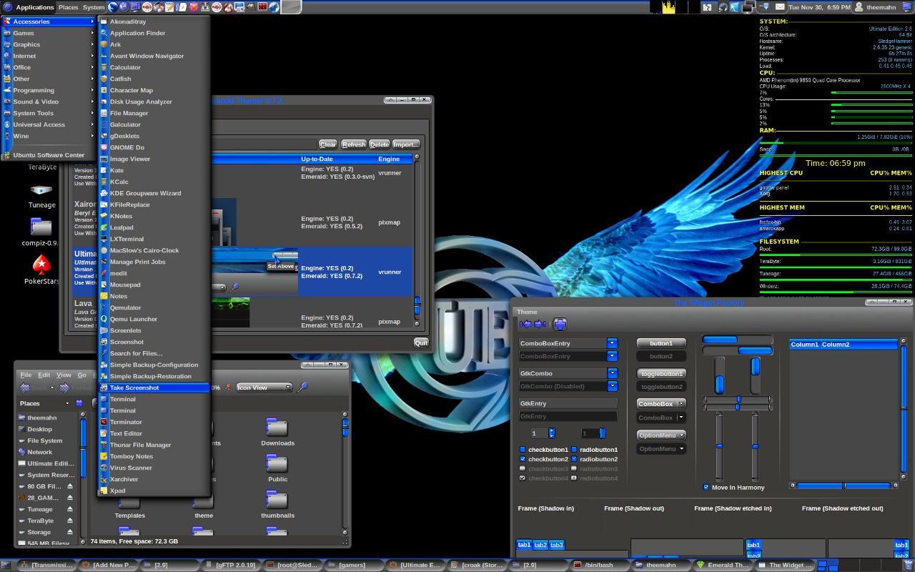
Task: Click the Tomboy Notes icon in the menu
Action: click(104, 456)
